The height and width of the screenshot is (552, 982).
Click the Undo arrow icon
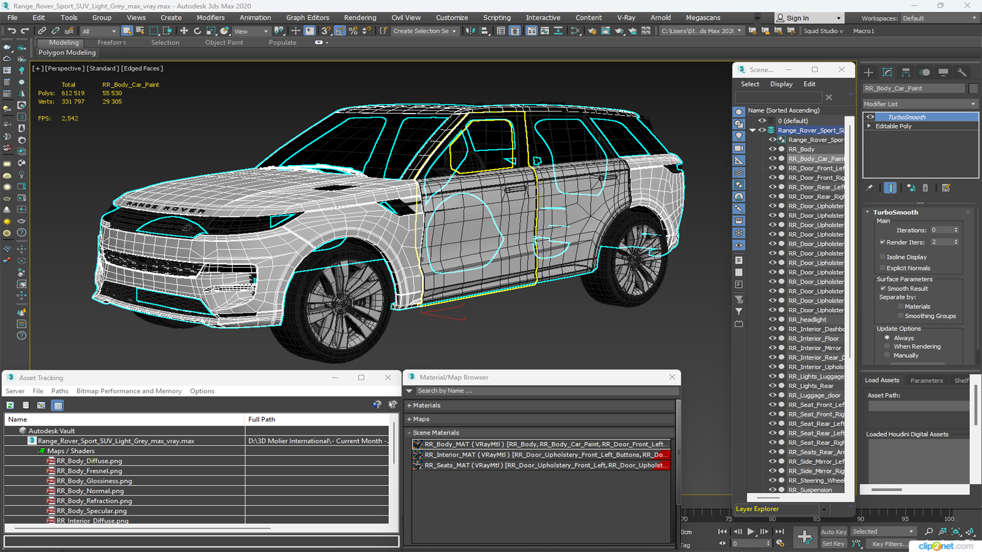pos(12,31)
